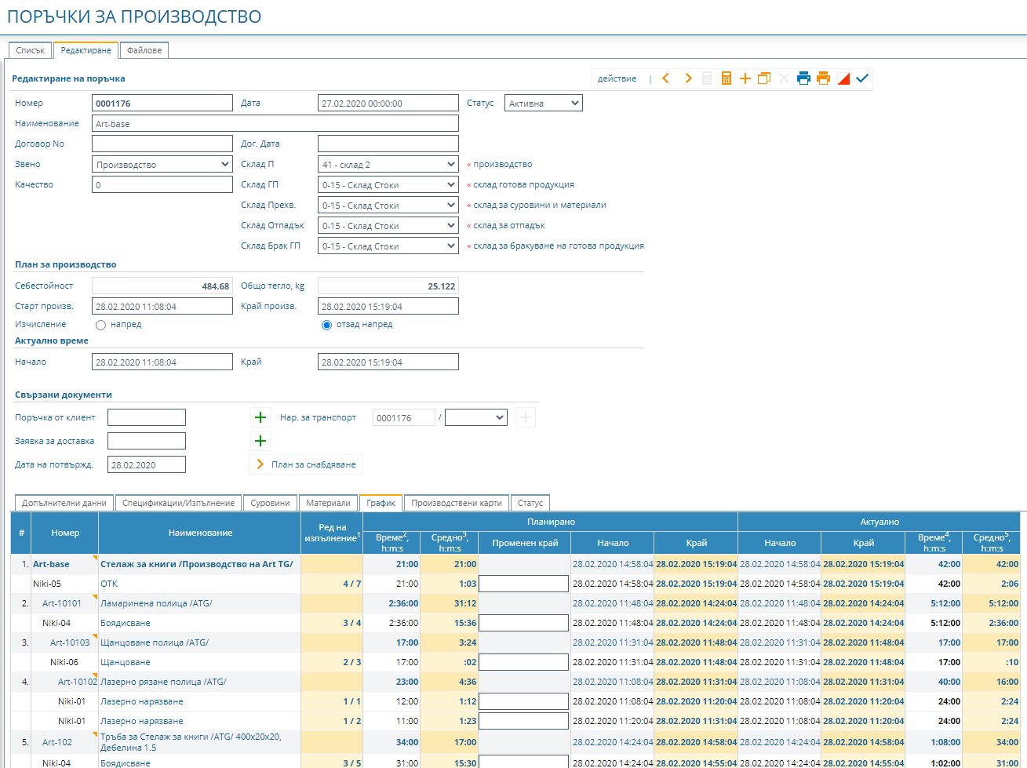1027x768 pixels.
Task: Open the Art-base item link
Action: [51, 564]
